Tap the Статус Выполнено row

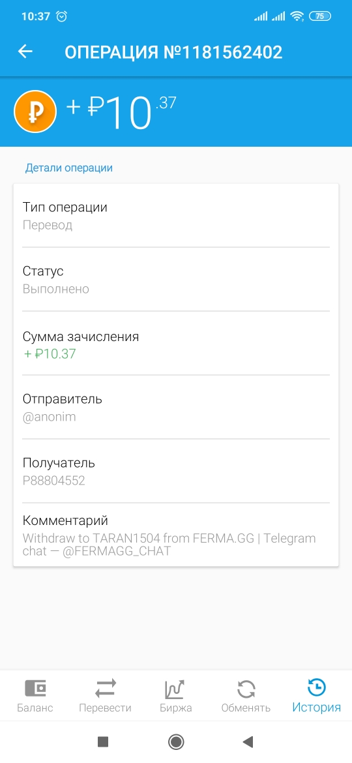point(176,279)
